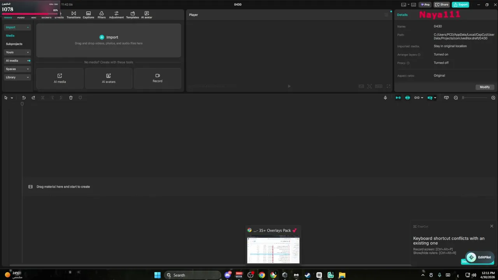Open the Adjustment tab

(x=116, y=15)
